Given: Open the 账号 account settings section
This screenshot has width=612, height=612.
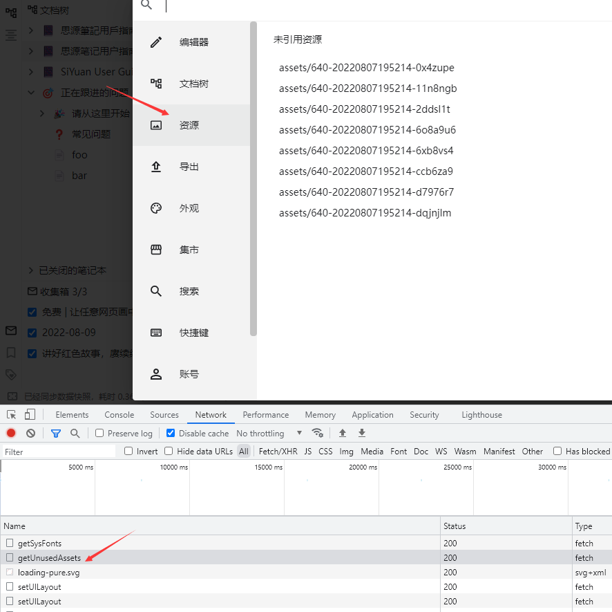Looking at the screenshot, I should coord(191,374).
